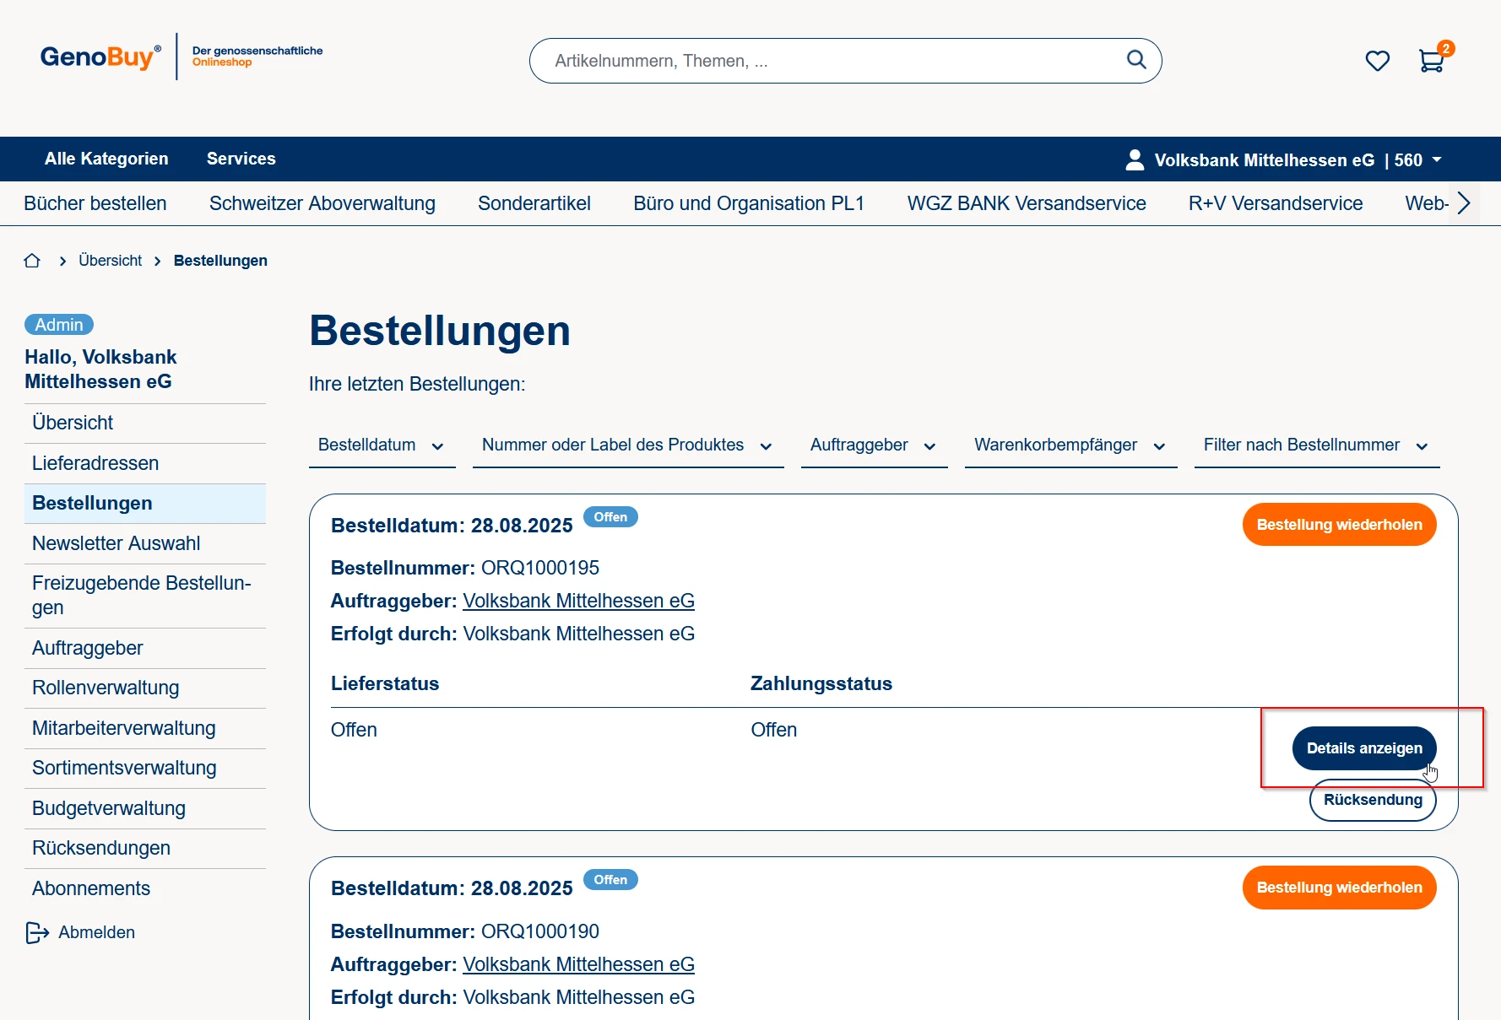Click the search magnifier icon
Screen dimensions: 1501x1020
1136,60
